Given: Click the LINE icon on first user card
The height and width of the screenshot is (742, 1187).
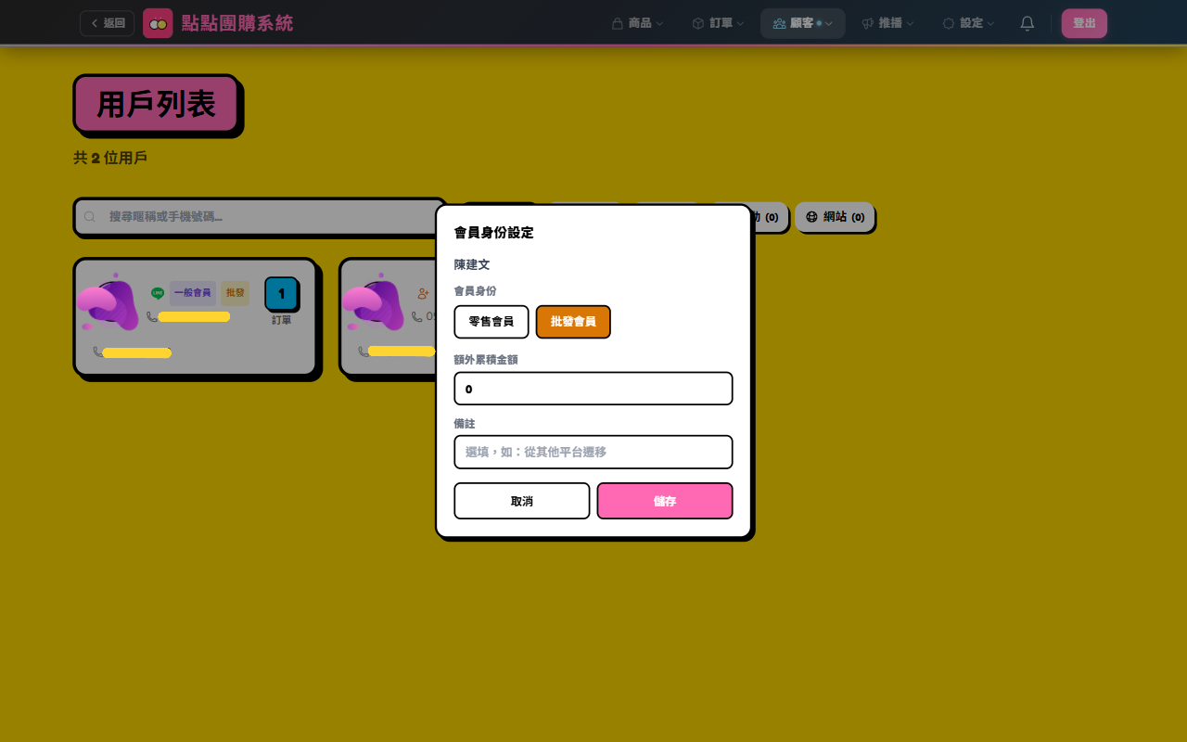Looking at the screenshot, I should (158, 293).
